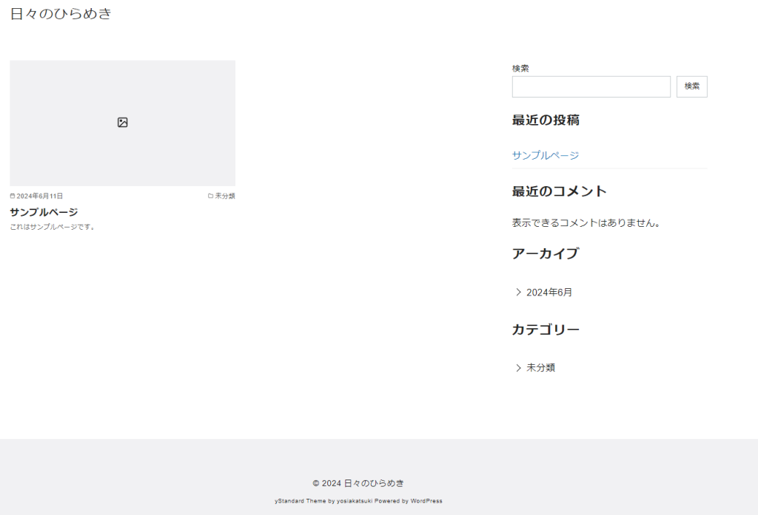Image resolution: width=758 pixels, height=515 pixels.
Task: Click the calendar icon beside the post date
Action: tap(13, 197)
